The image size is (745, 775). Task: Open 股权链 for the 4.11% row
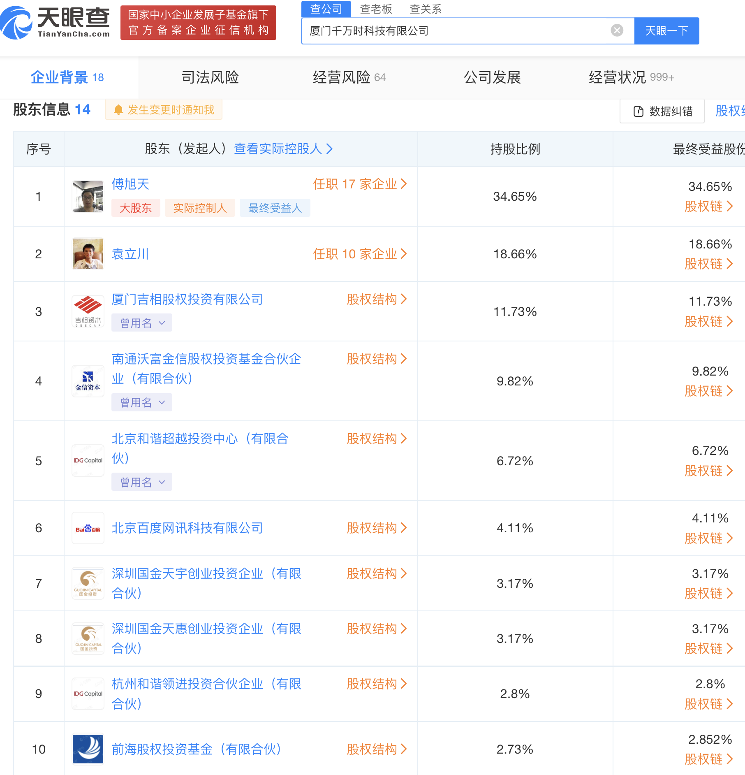tap(709, 538)
